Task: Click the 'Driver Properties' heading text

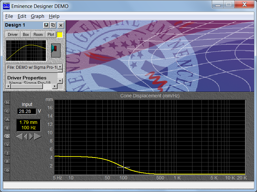Action: coord(27,78)
